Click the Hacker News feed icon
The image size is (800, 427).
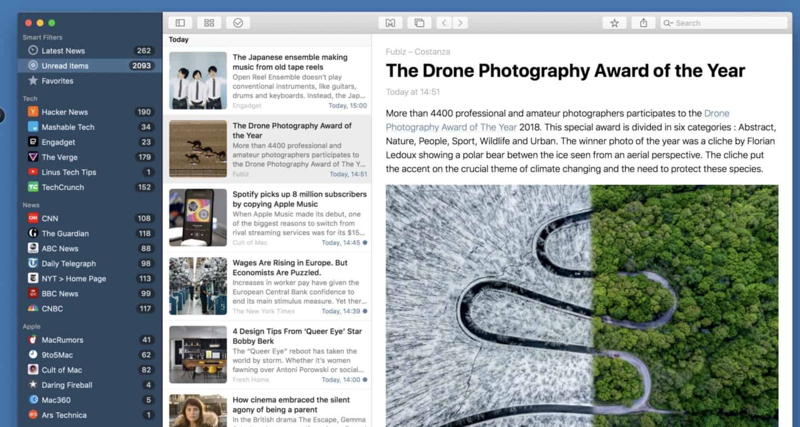click(x=33, y=112)
